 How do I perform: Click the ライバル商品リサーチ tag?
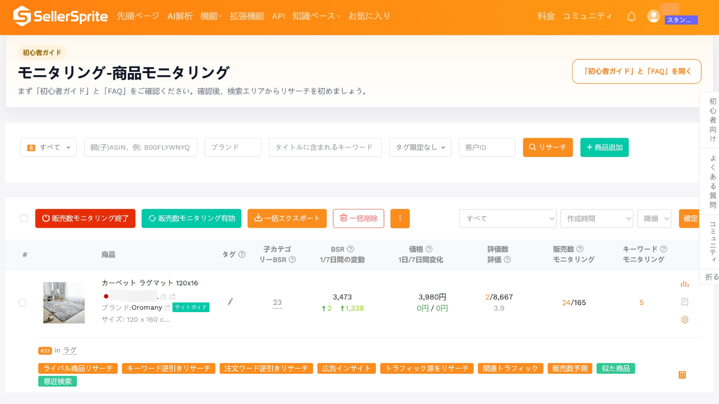pyautogui.click(x=78, y=368)
